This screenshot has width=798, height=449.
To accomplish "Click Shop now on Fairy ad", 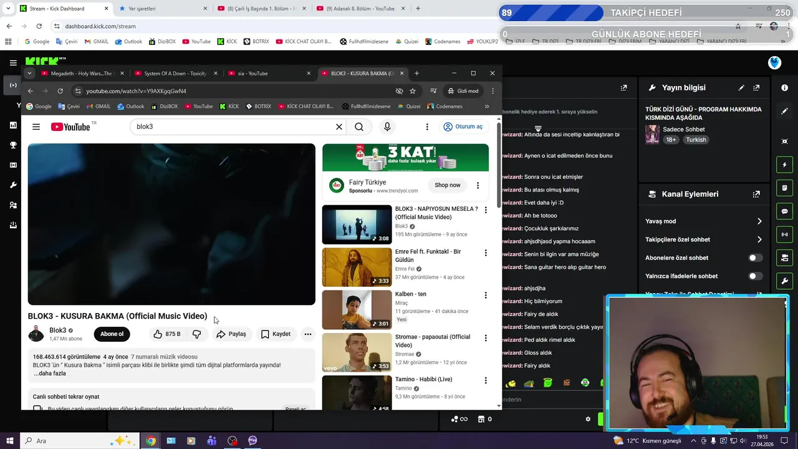I will click(448, 185).
